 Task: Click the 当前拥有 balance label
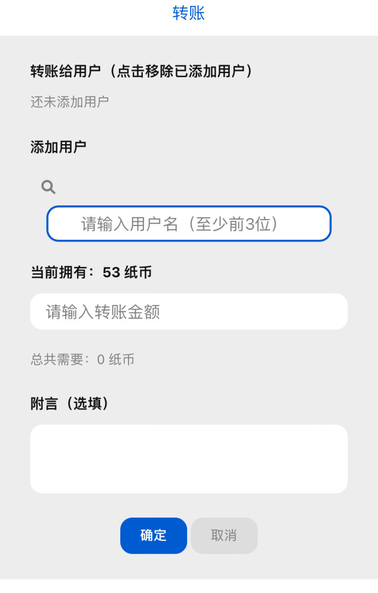pos(59,272)
